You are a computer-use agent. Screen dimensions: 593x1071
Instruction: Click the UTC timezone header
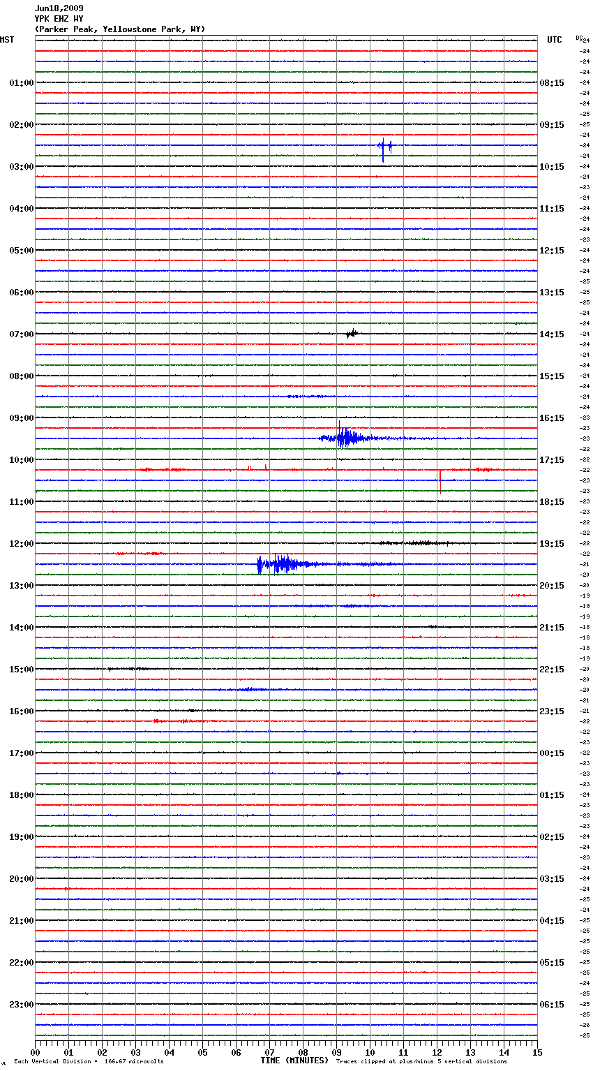point(555,40)
